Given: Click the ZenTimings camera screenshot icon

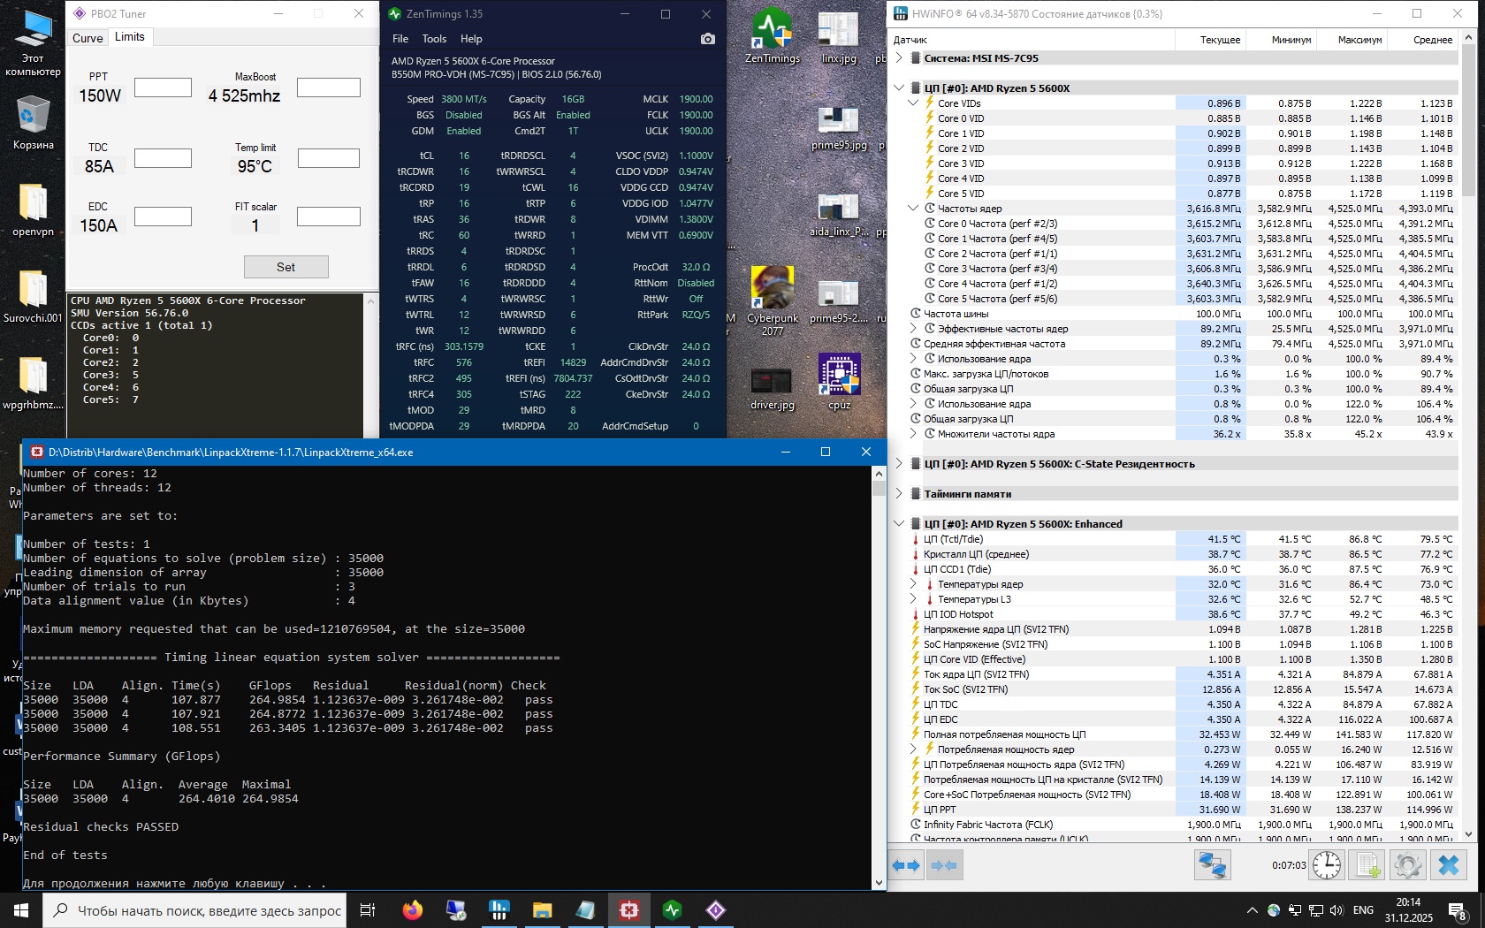Looking at the screenshot, I should [x=707, y=39].
